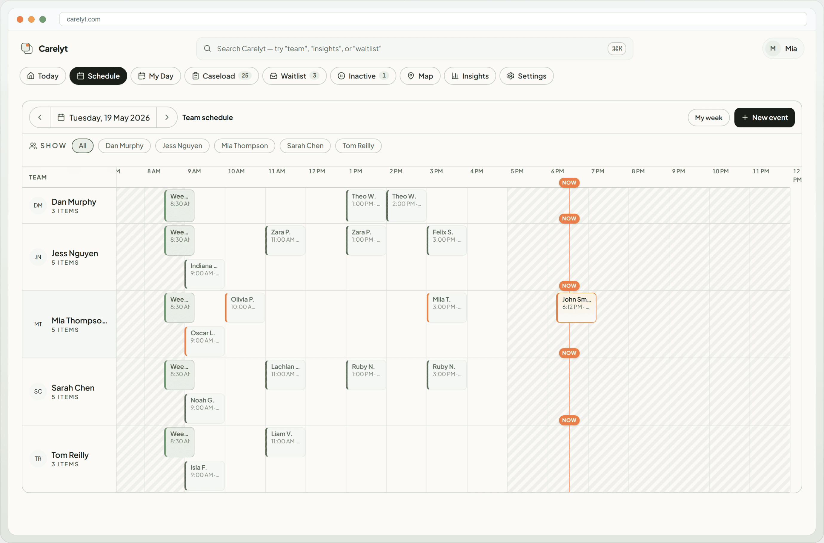The image size is (824, 543).
Task: Open Liam V. 11:00 AM event
Action: point(285,442)
